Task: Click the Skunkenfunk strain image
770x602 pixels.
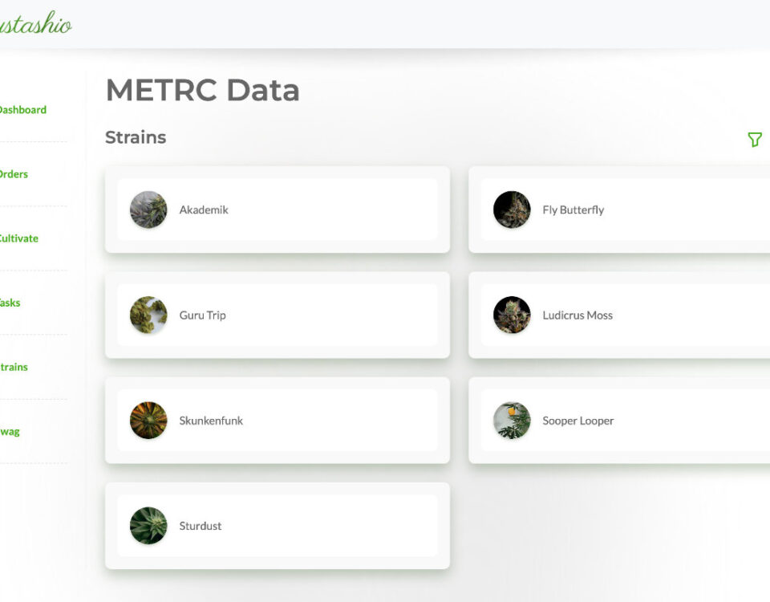Action: tap(148, 420)
